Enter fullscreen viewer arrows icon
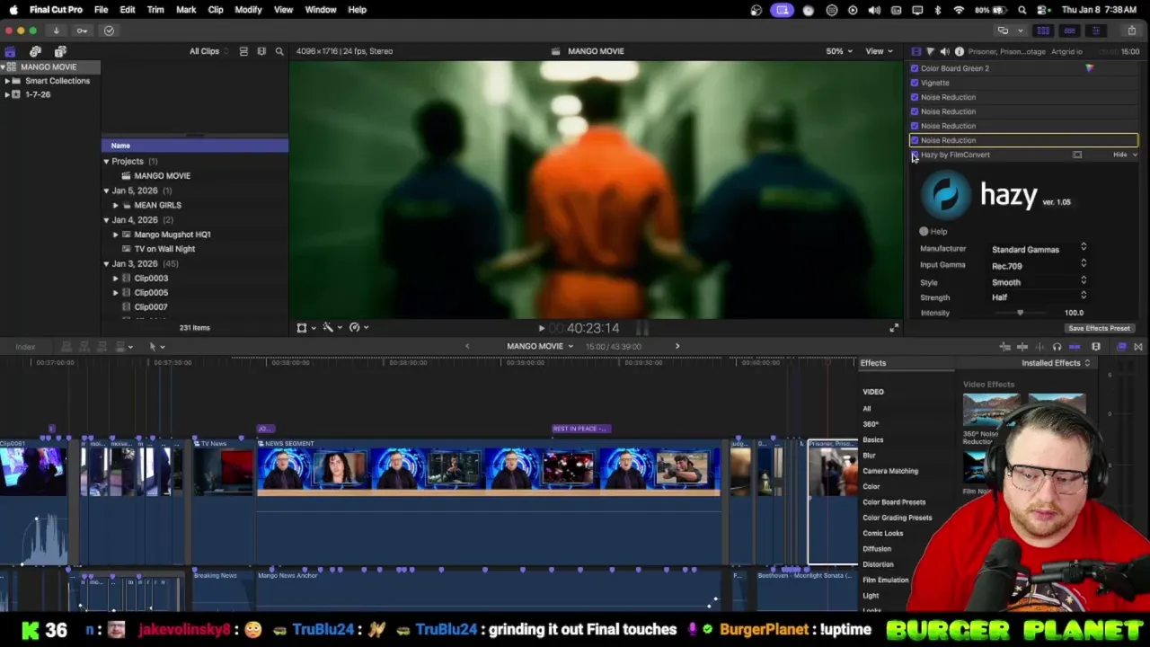Image resolution: width=1150 pixels, height=647 pixels. click(x=893, y=328)
